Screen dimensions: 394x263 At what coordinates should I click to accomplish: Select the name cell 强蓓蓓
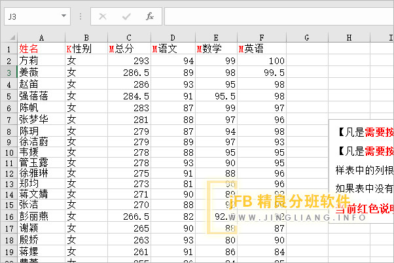[41, 96]
